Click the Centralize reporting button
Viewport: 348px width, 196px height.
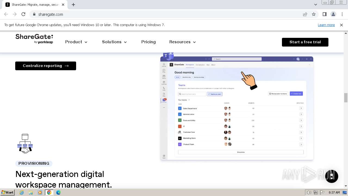pyautogui.click(x=46, y=66)
